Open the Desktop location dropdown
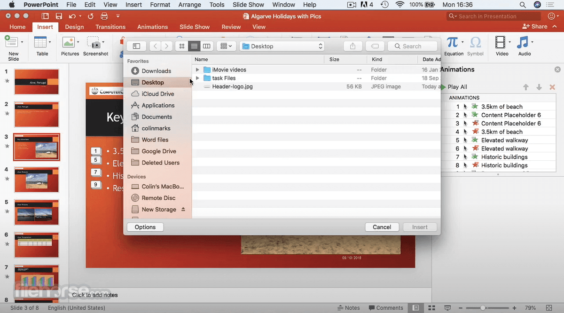This screenshot has height=313, width=564. click(x=282, y=46)
